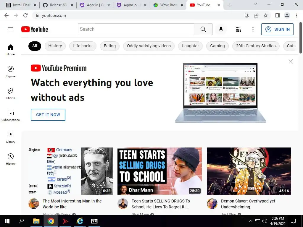Viewport: 303px width, 227px height.
Task: Open the volume control in system tray
Action: pyautogui.click(x=265, y=221)
